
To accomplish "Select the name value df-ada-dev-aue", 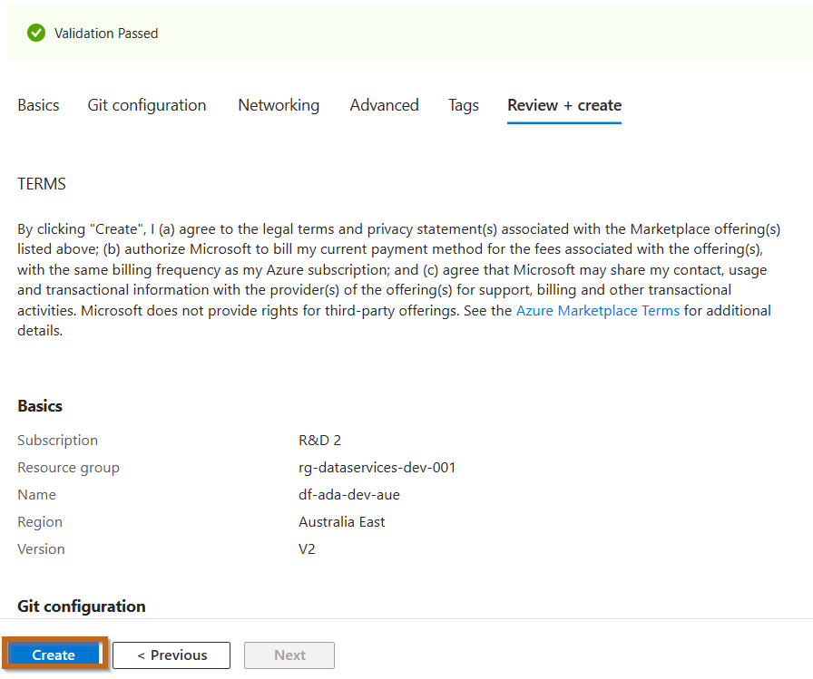I will pyautogui.click(x=349, y=495).
